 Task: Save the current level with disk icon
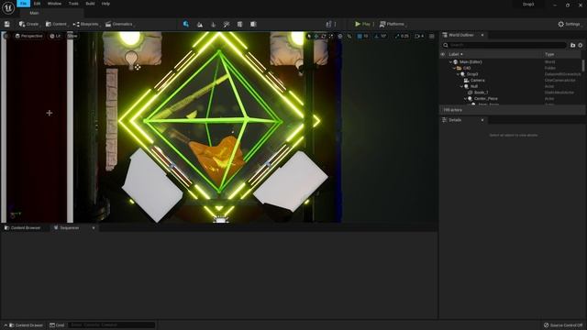coord(7,24)
